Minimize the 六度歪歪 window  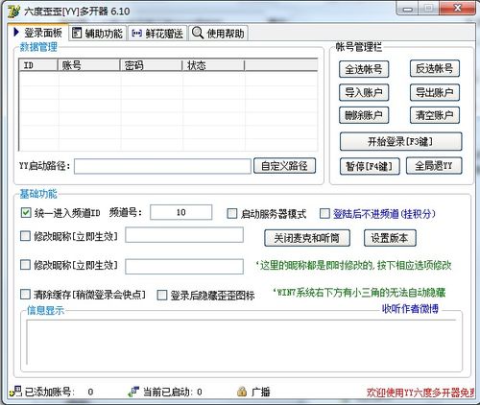pyautogui.click(x=407, y=9)
